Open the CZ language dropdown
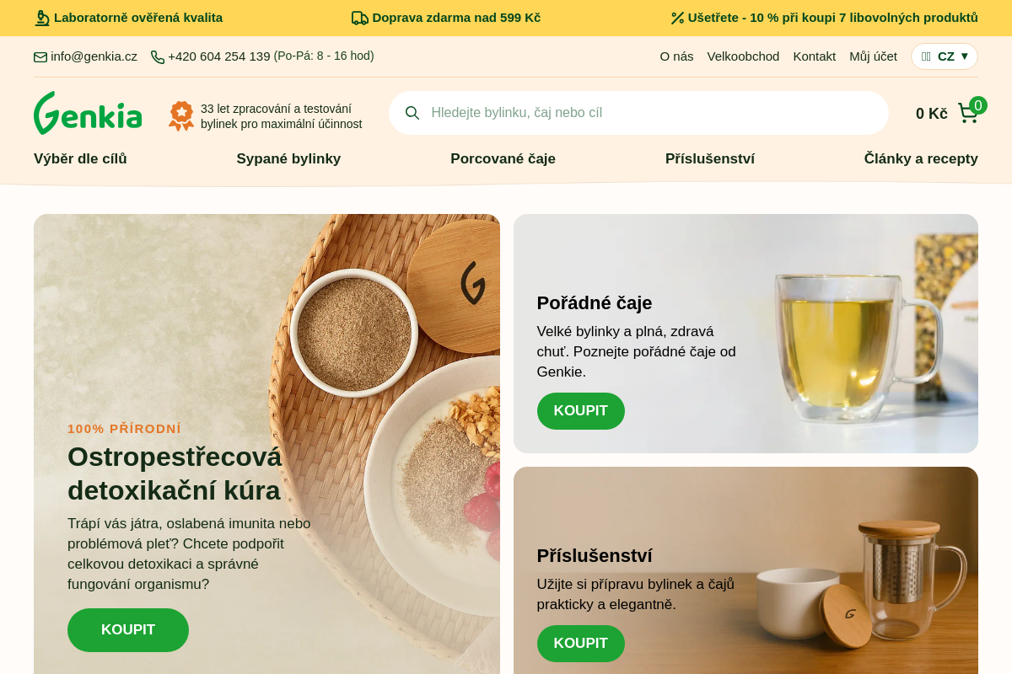1012x674 pixels. 945,56
